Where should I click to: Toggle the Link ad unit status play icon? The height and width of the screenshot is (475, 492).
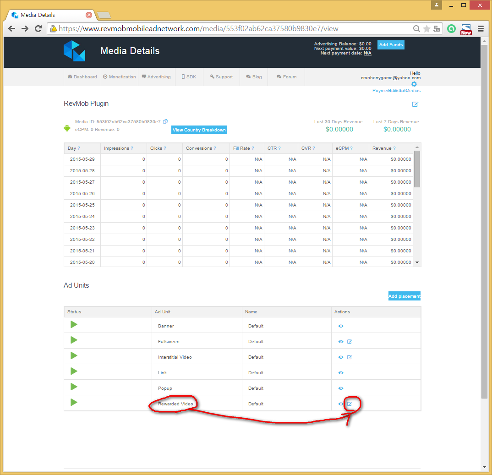tap(74, 371)
